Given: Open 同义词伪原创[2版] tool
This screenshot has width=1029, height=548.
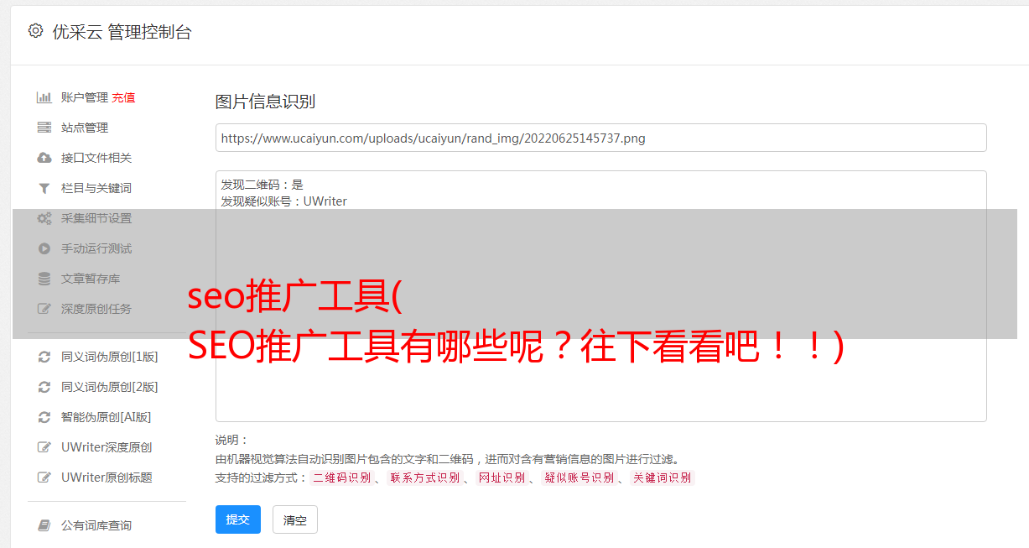Looking at the screenshot, I should coord(109,387).
